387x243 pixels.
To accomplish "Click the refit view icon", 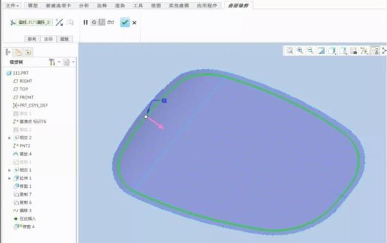I will coord(290,51).
